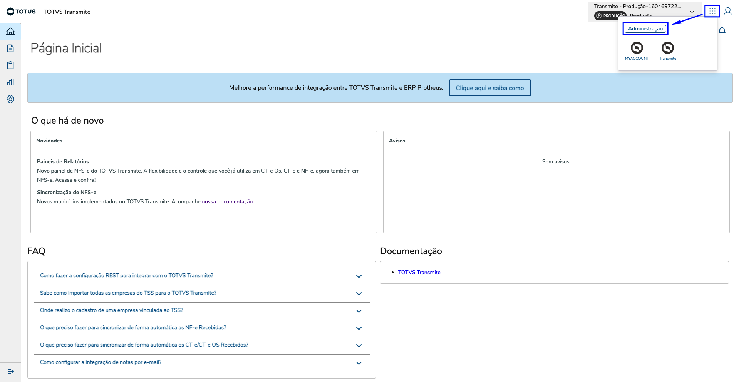The width and height of the screenshot is (739, 382).
Task: Open the 'nossa documentação' link
Action: click(228, 202)
